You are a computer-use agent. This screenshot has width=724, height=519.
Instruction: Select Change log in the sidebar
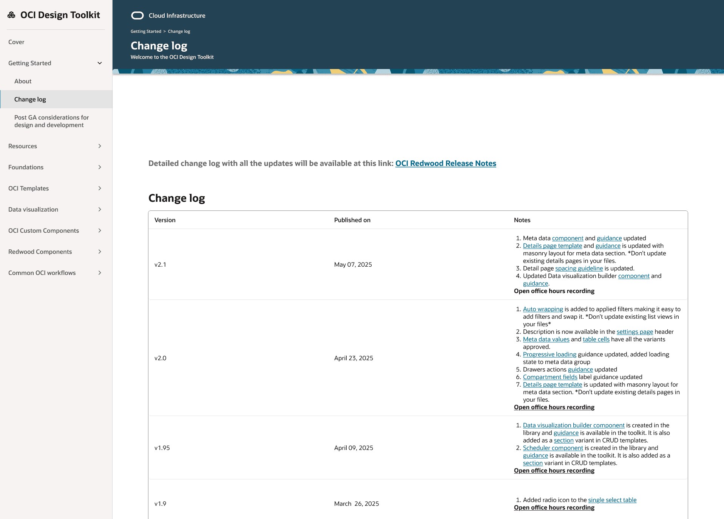click(x=56, y=99)
